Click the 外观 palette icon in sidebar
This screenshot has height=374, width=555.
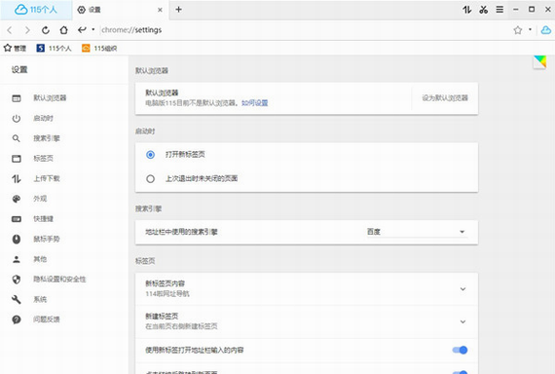[17, 199]
